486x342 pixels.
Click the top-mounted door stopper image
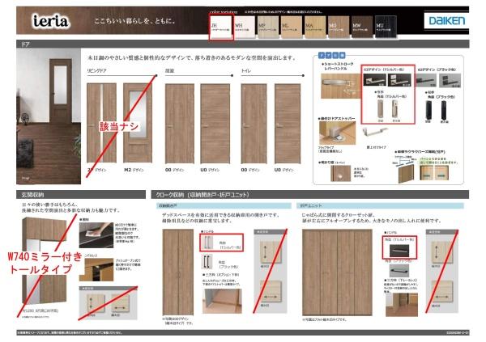click(x=375, y=133)
